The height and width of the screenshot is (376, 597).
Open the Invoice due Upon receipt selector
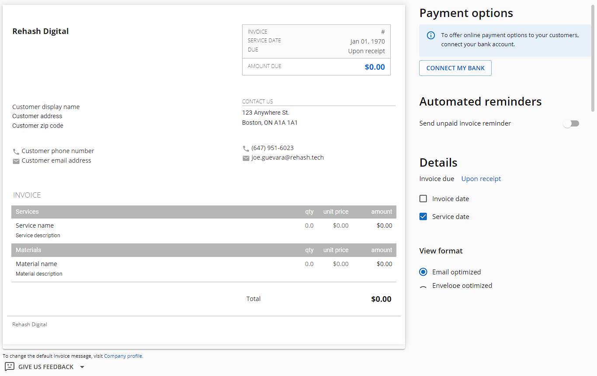point(481,178)
